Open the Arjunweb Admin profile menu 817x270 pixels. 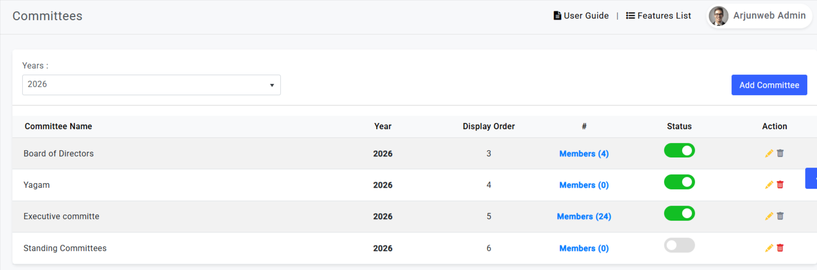tap(759, 16)
